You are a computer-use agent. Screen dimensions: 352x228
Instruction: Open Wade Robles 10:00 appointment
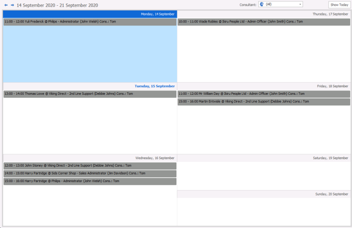(x=264, y=22)
